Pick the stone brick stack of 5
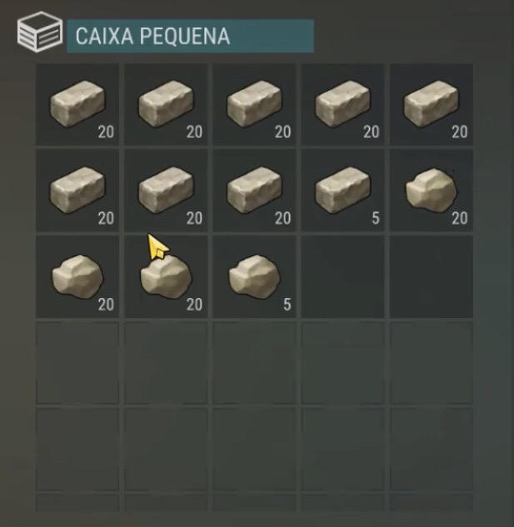514x527 pixels. [x=342, y=191]
